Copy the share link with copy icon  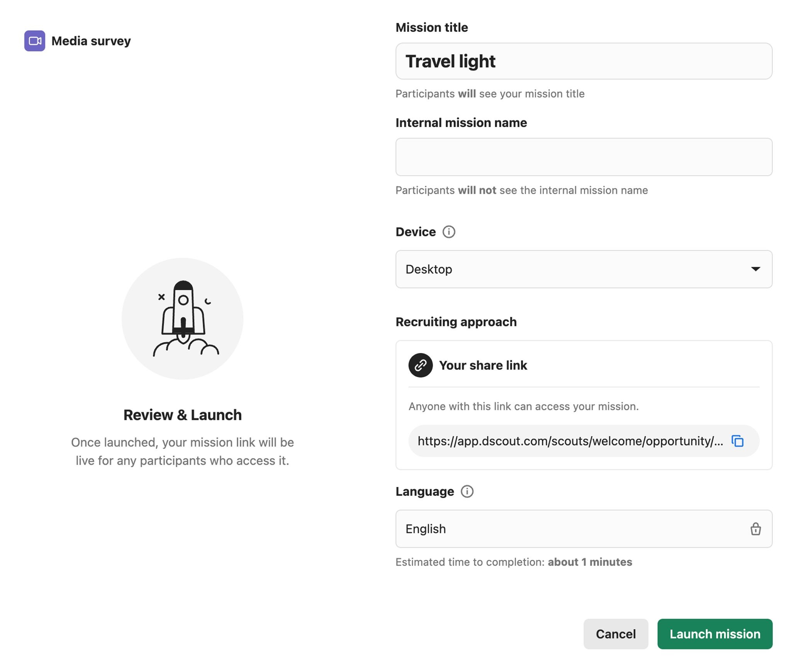click(x=737, y=441)
